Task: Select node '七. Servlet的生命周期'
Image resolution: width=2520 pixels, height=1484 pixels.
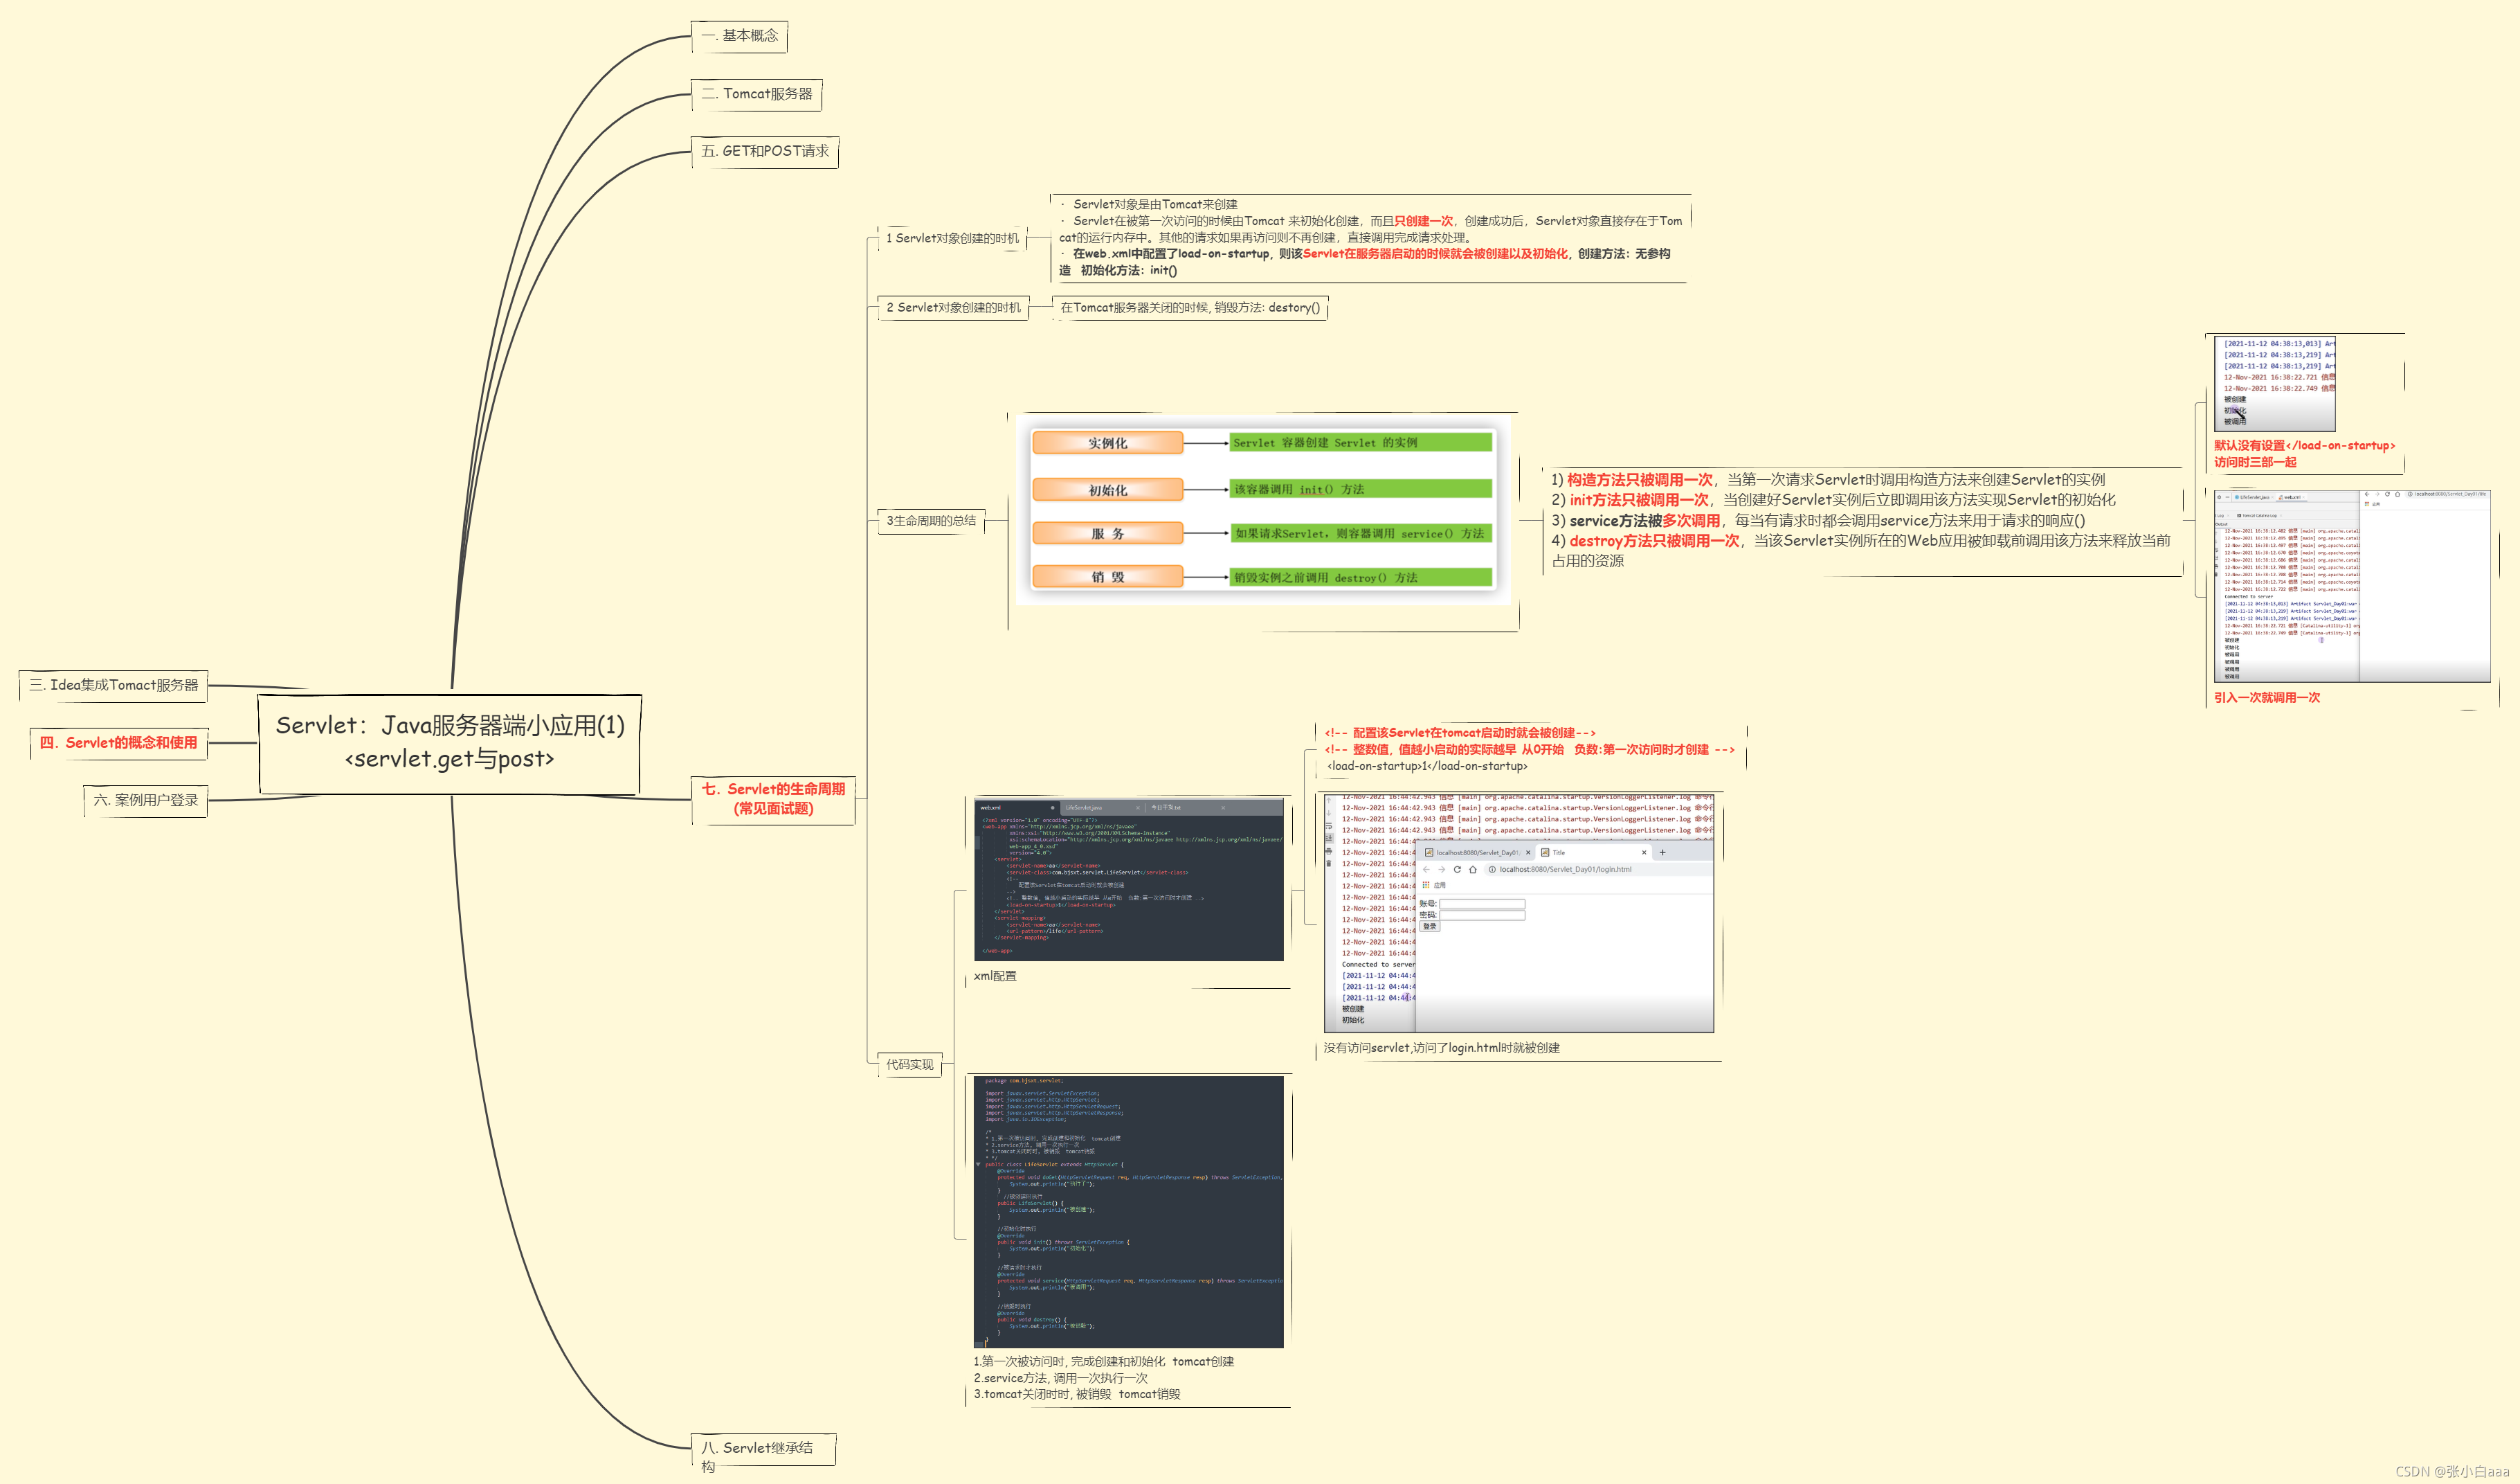Action: [x=773, y=798]
